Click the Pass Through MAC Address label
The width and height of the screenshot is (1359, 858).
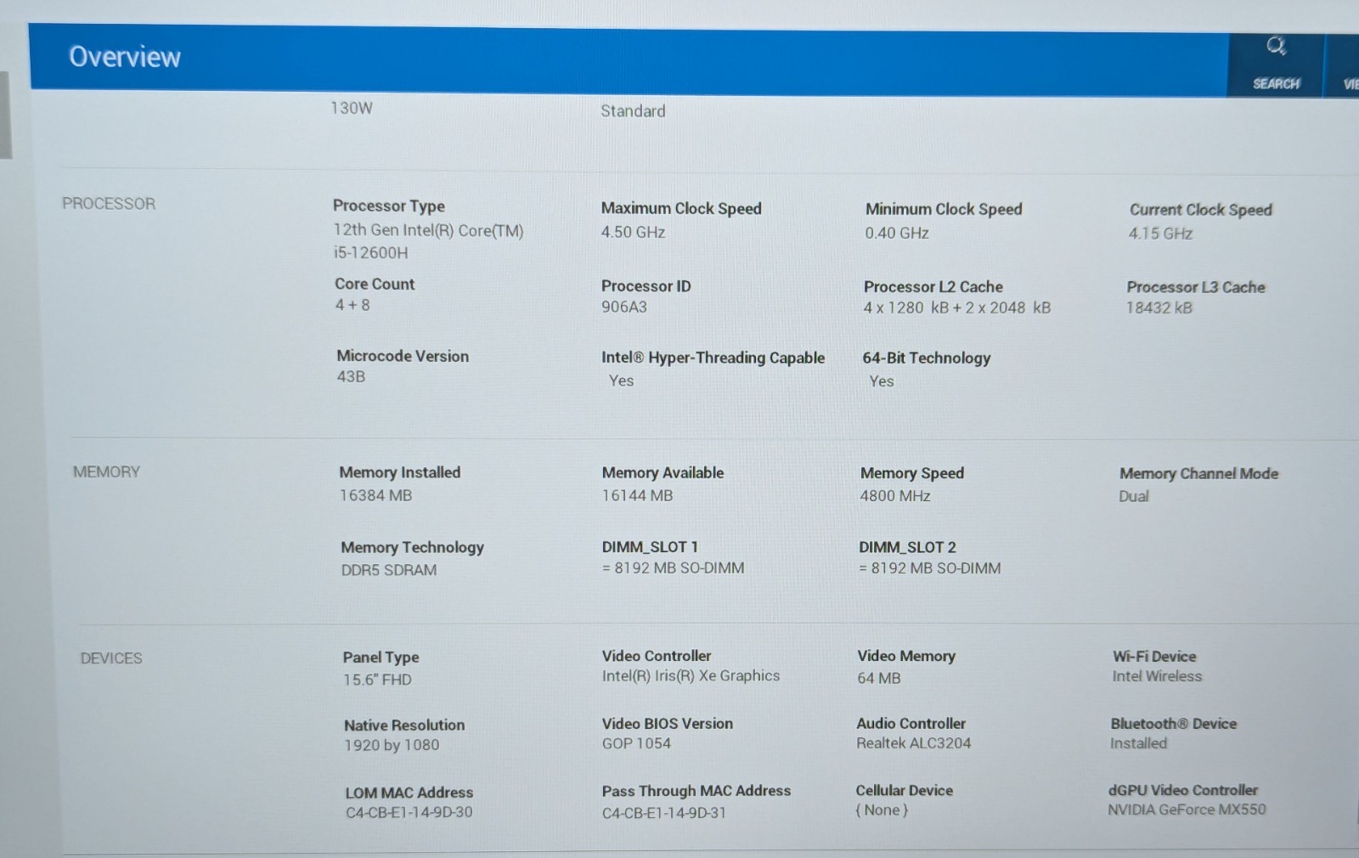696,791
